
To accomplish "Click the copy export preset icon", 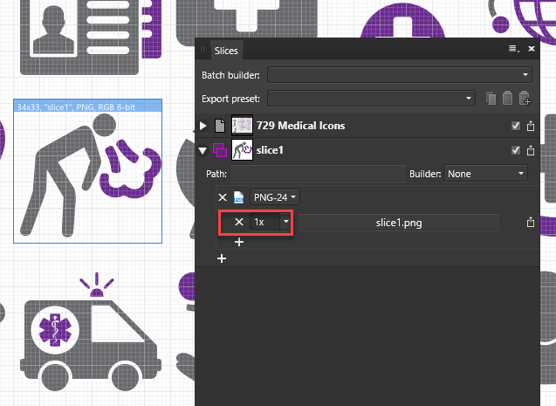I will (x=491, y=98).
